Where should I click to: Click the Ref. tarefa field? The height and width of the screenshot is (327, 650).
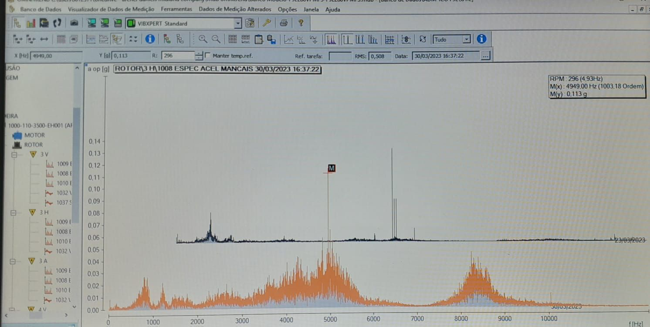340,56
